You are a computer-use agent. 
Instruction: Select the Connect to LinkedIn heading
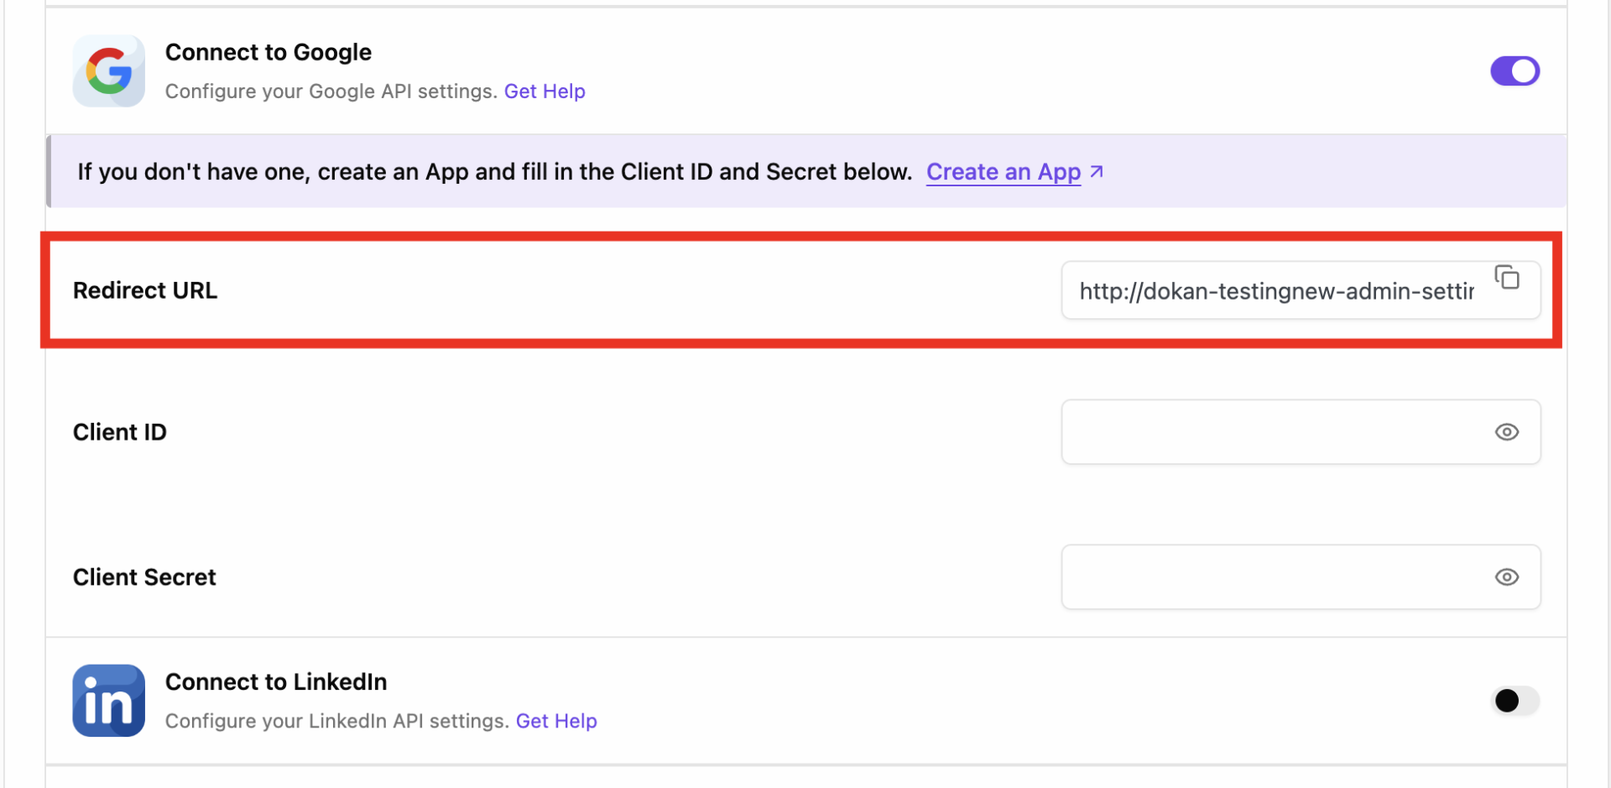pyautogui.click(x=276, y=682)
